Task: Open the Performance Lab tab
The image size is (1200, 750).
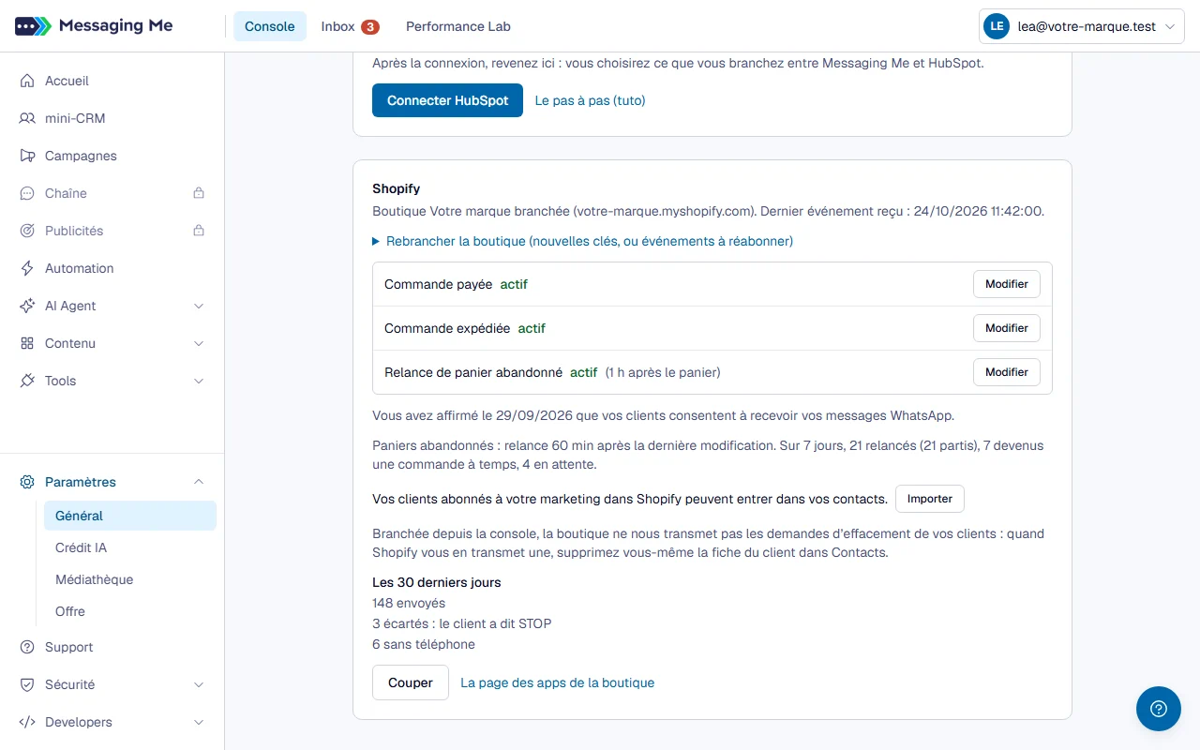Action: coord(458,26)
